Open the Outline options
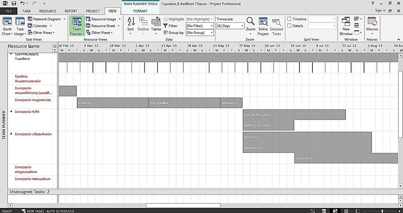Image resolution: width=403 pixels, height=213 pixels. [x=143, y=26]
